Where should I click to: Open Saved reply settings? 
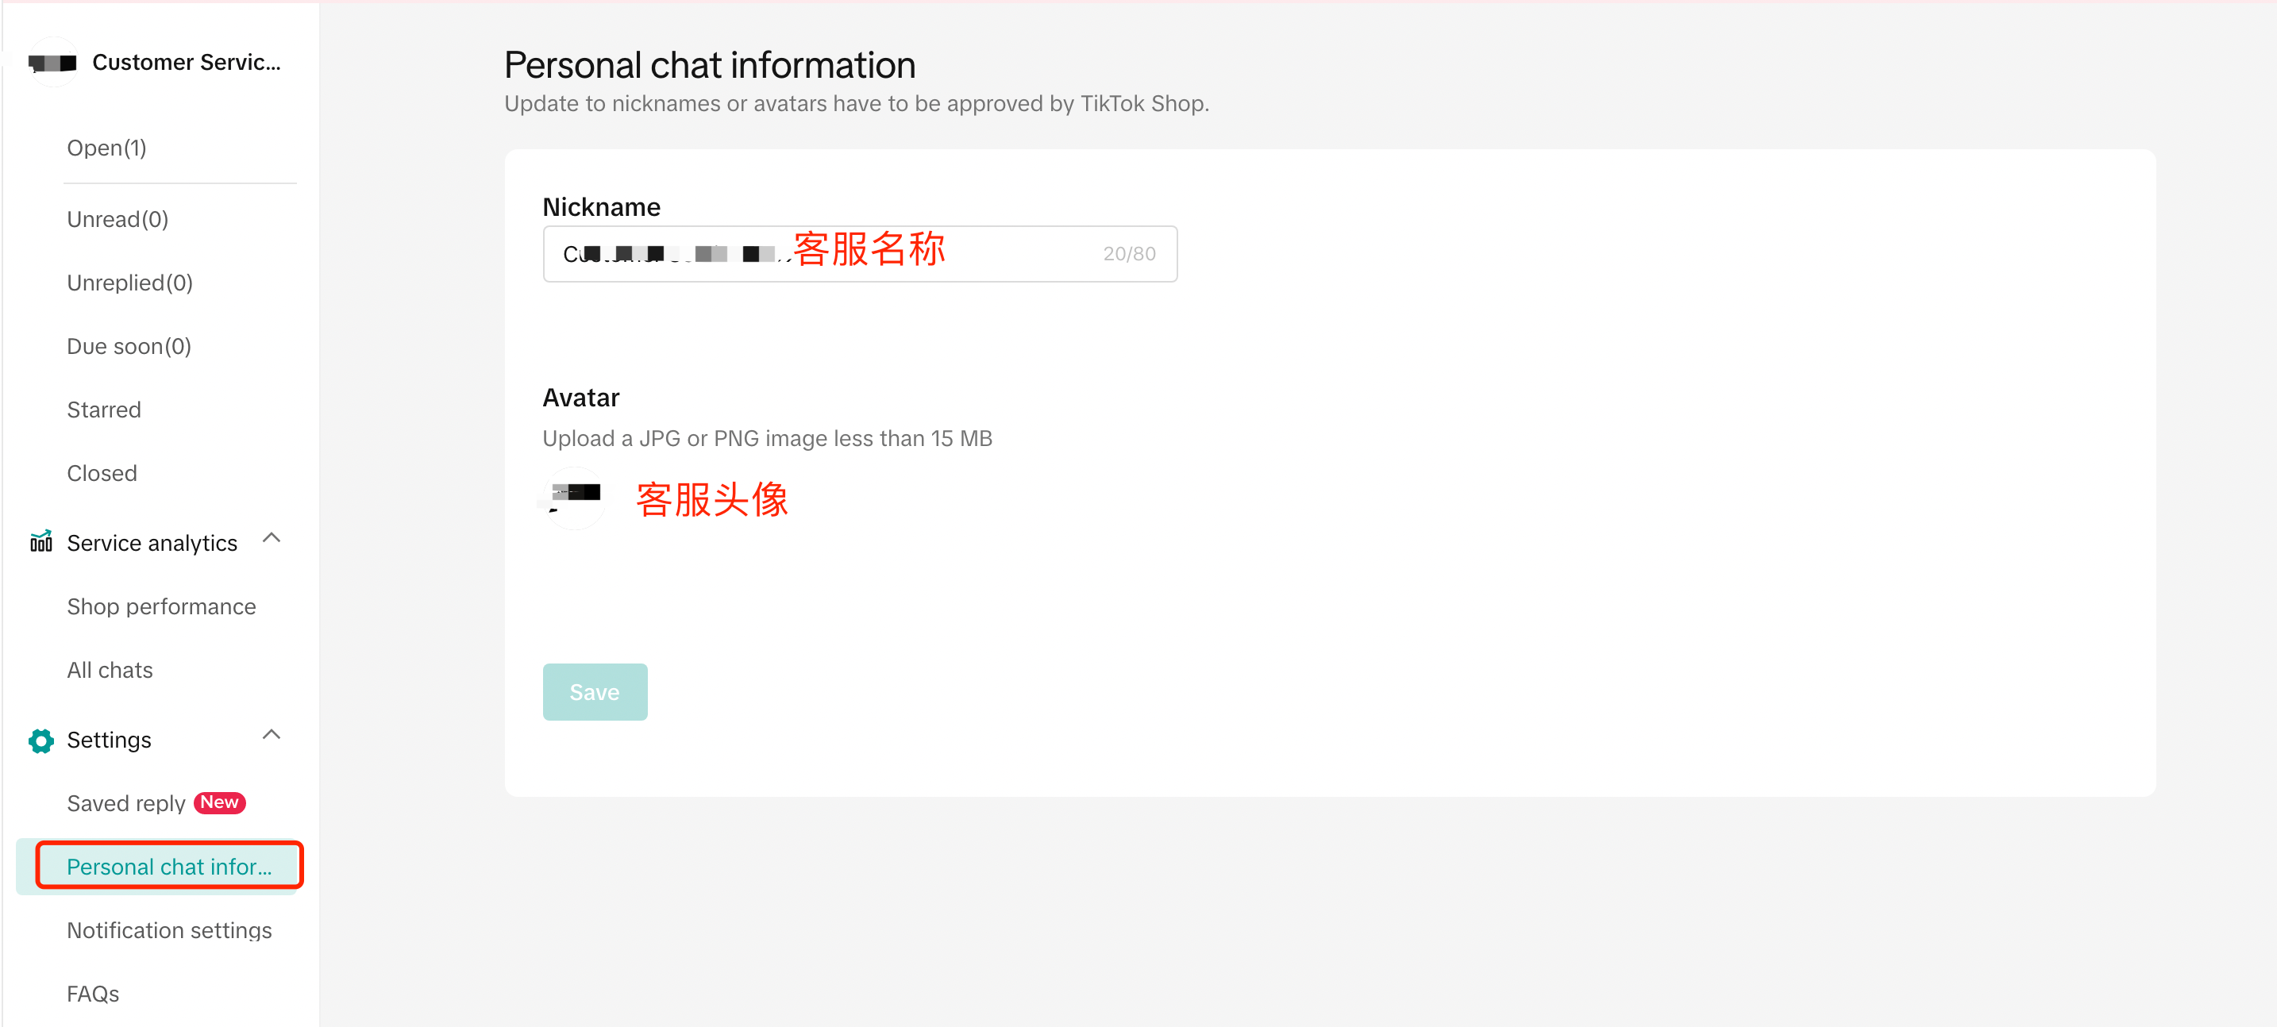coord(125,803)
